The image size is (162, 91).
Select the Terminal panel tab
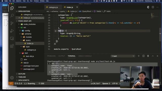pos(71,56)
